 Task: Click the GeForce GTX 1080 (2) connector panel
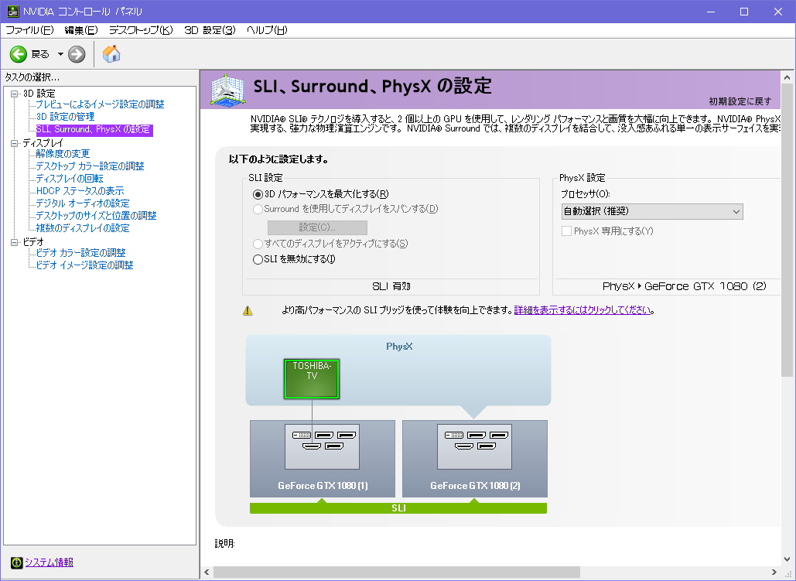tap(474, 446)
